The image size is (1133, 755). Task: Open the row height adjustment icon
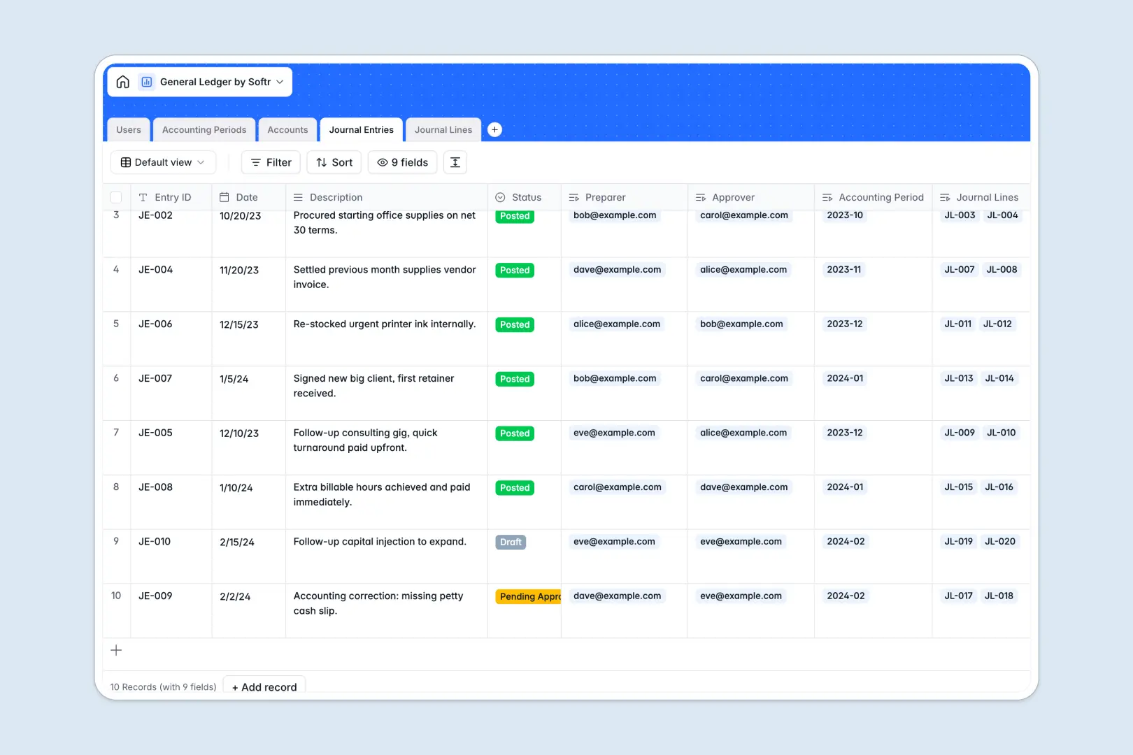(455, 162)
